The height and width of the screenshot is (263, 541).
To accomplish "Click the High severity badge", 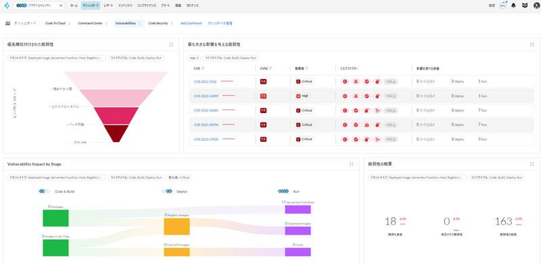I will pos(302,96).
